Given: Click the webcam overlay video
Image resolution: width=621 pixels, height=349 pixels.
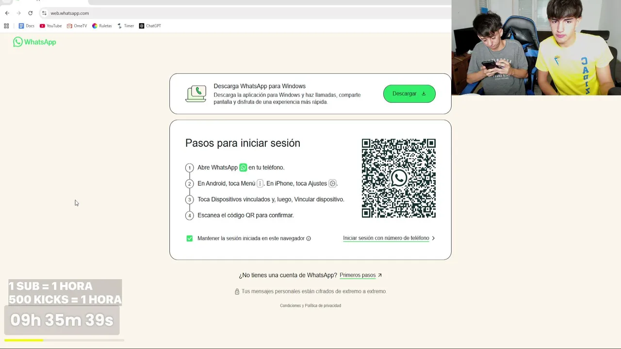Looking at the screenshot, I should [536, 48].
